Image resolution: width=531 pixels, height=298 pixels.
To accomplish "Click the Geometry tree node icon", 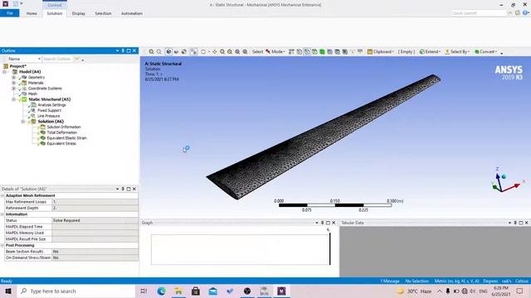I will [24, 77].
